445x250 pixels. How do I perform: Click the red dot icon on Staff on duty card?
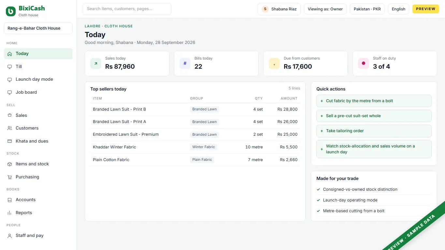(x=364, y=63)
